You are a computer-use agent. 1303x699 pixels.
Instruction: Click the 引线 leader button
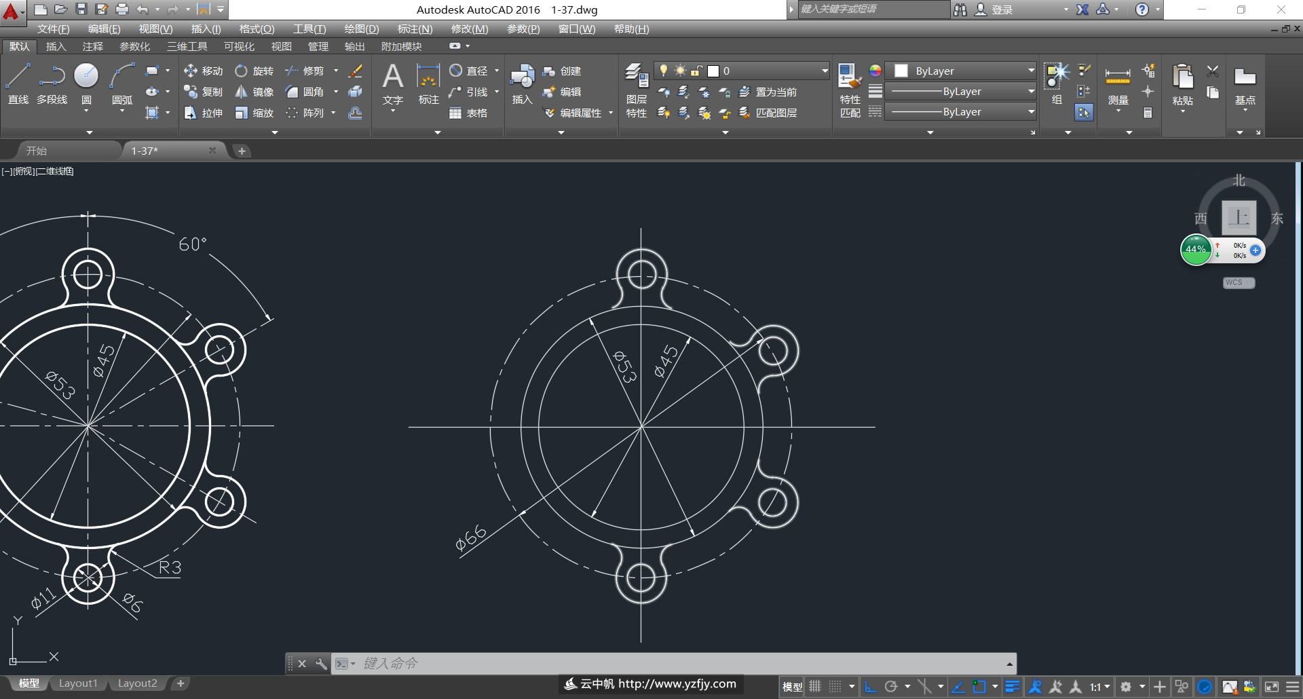(468, 92)
